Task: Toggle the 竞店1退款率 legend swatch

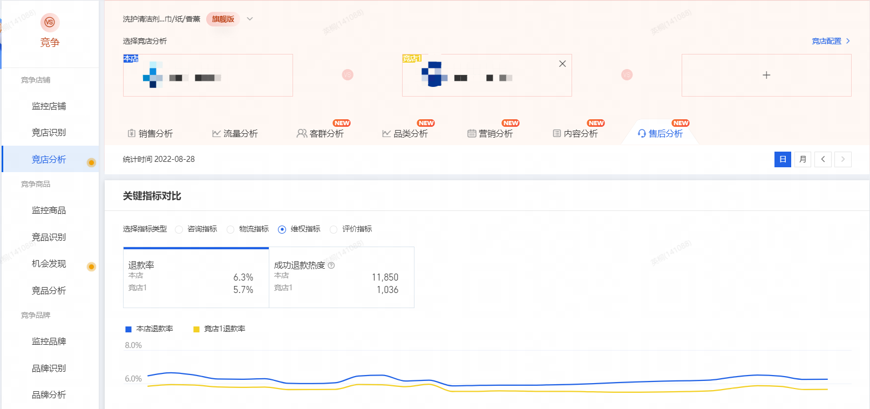Action: (x=196, y=329)
